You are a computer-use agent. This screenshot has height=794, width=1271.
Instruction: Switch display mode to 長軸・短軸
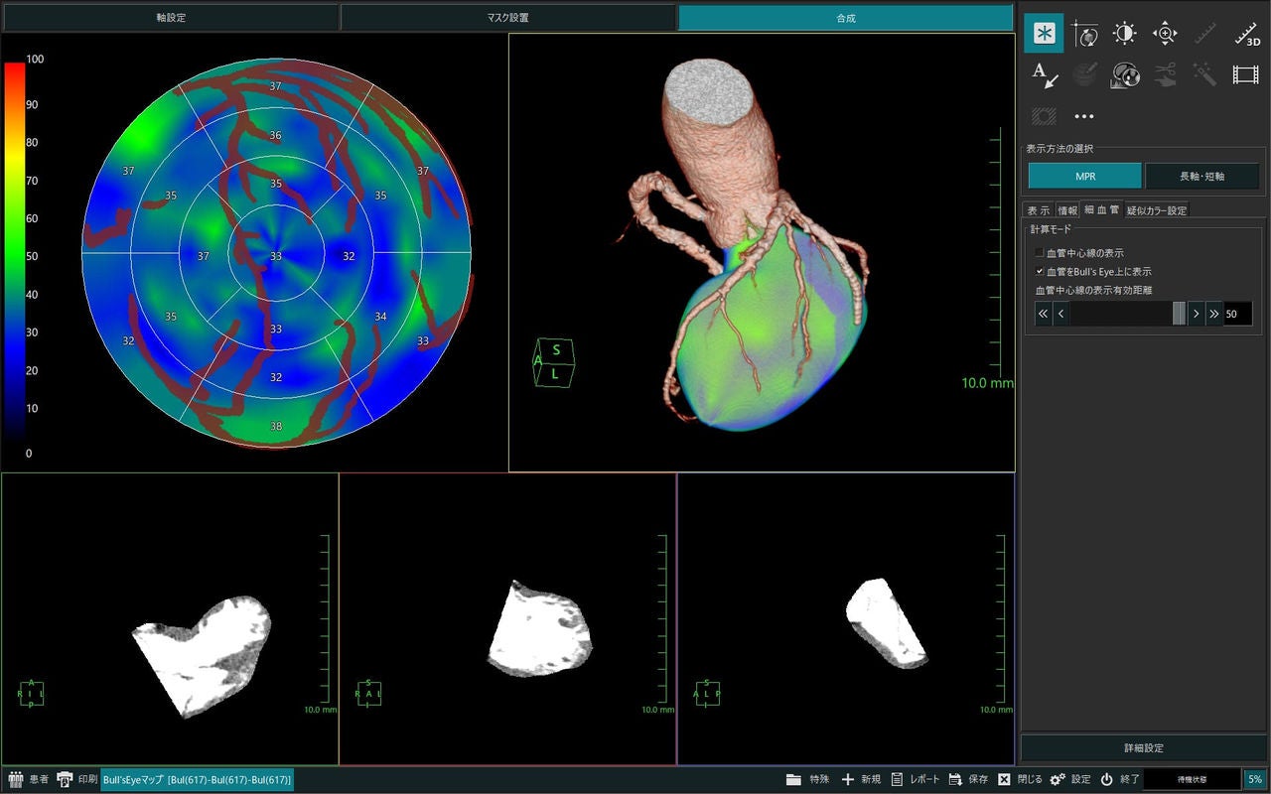point(1201,176)
